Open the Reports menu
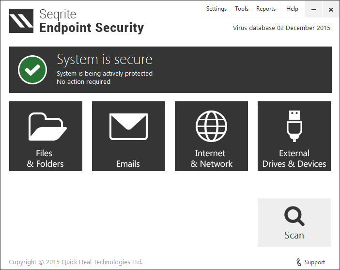 pos(266,9)
